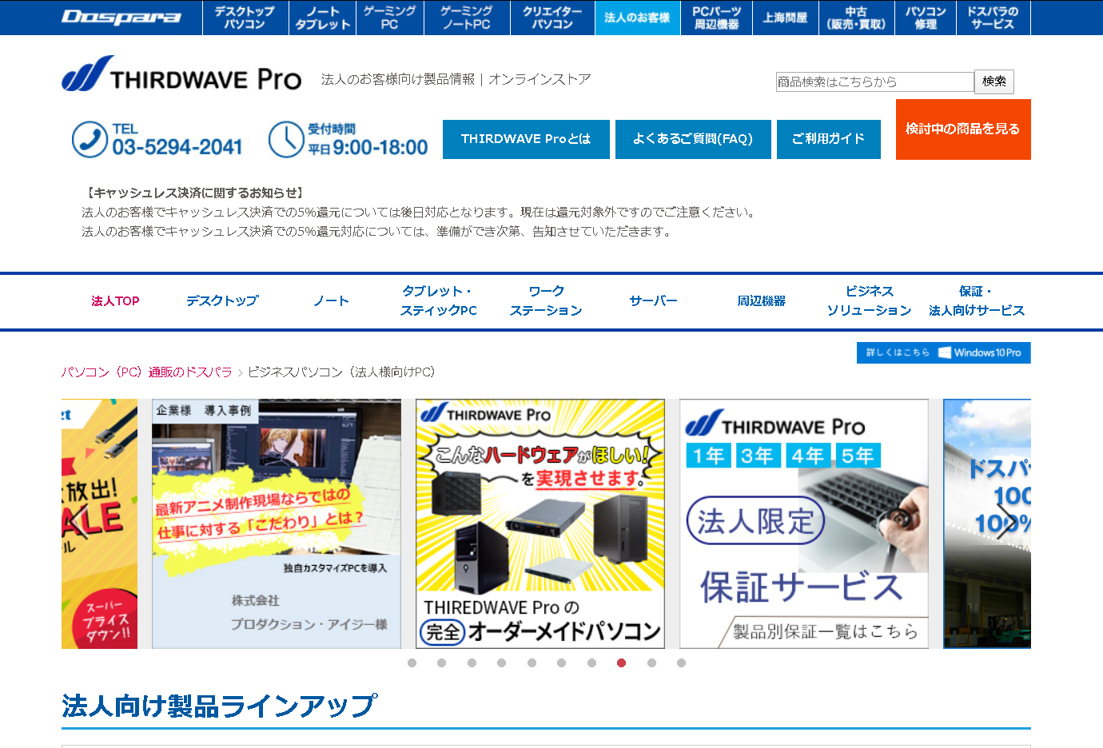This screenshot has width=1103, height=748.
Task: Open 中古(販売・買取) in the top bar
Action: coord(856,18)
